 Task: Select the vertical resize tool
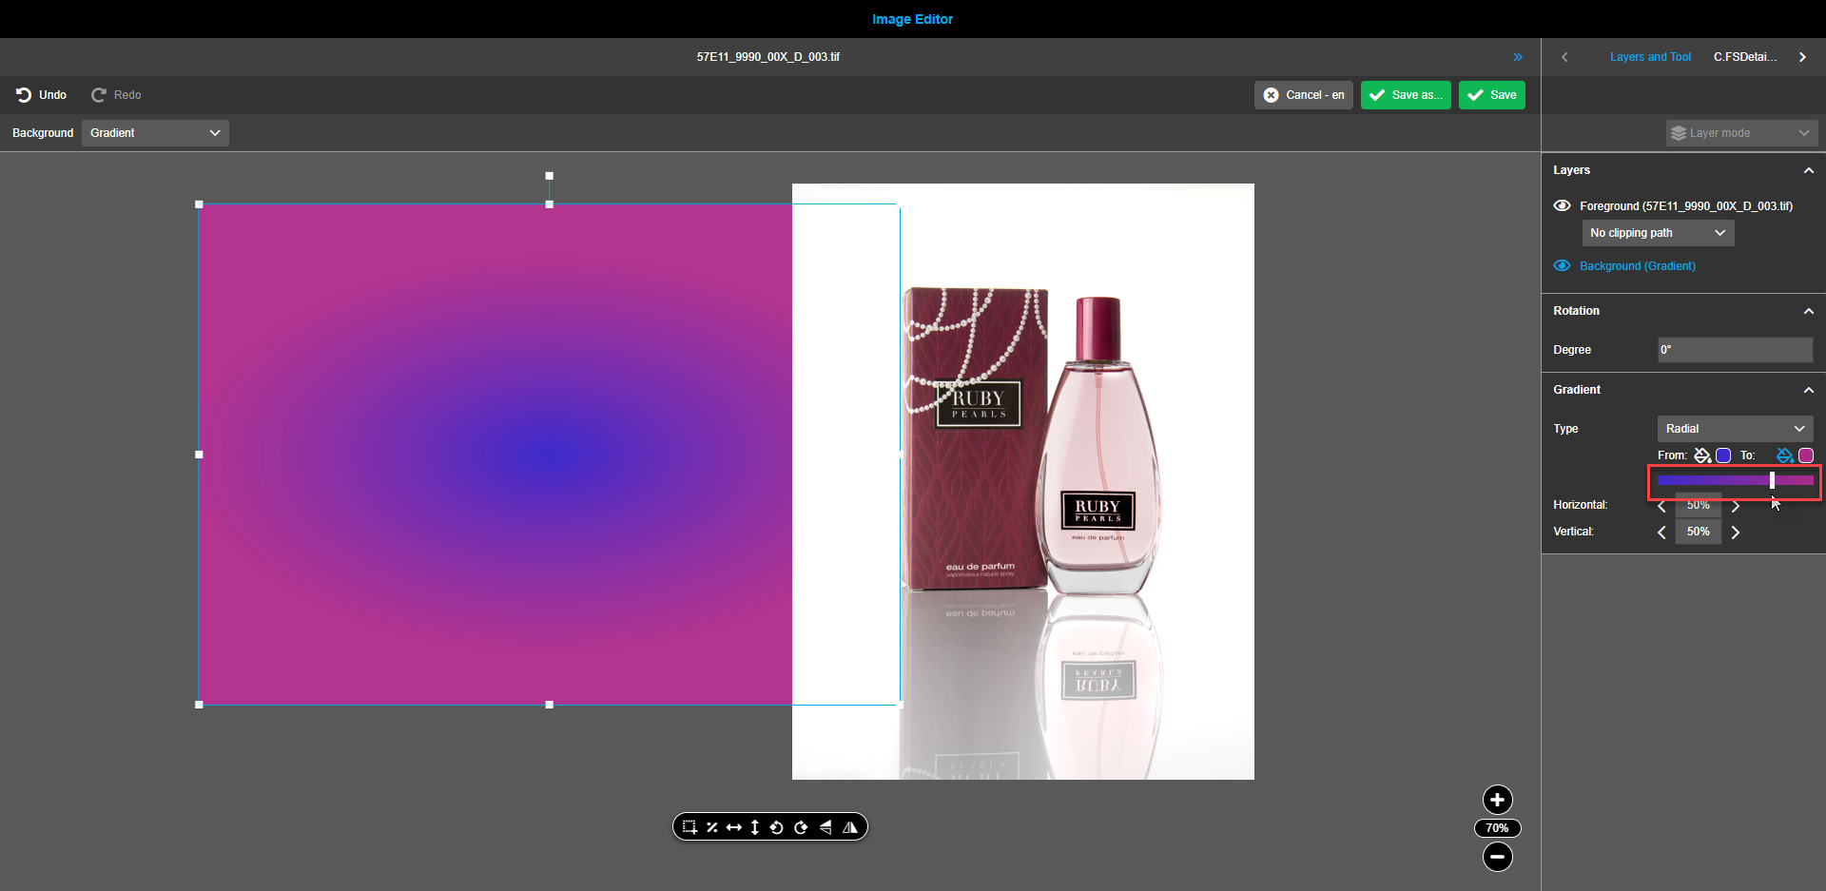click(754, 826)
